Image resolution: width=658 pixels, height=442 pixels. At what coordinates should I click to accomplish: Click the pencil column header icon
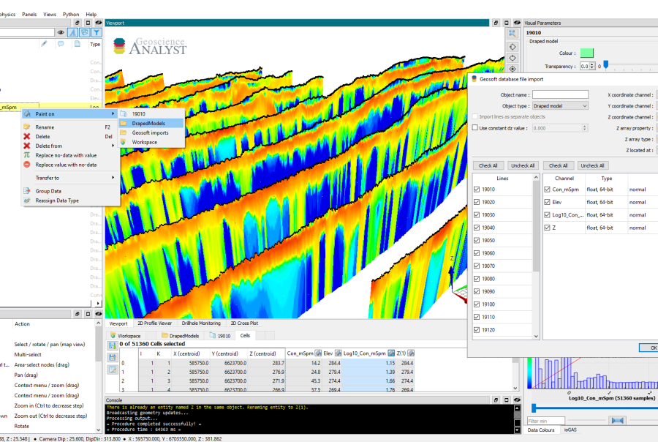[44, 44]
